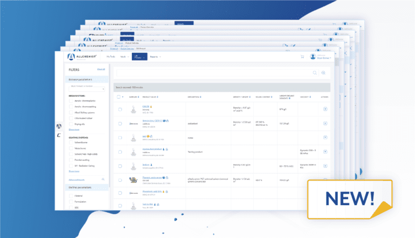Open the Phosphoric acid 85% product link
Screen dimensions: 415x238
point(152,192)
